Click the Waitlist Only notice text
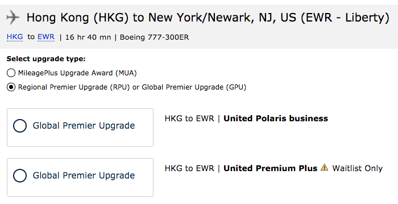 pos(358,168)
